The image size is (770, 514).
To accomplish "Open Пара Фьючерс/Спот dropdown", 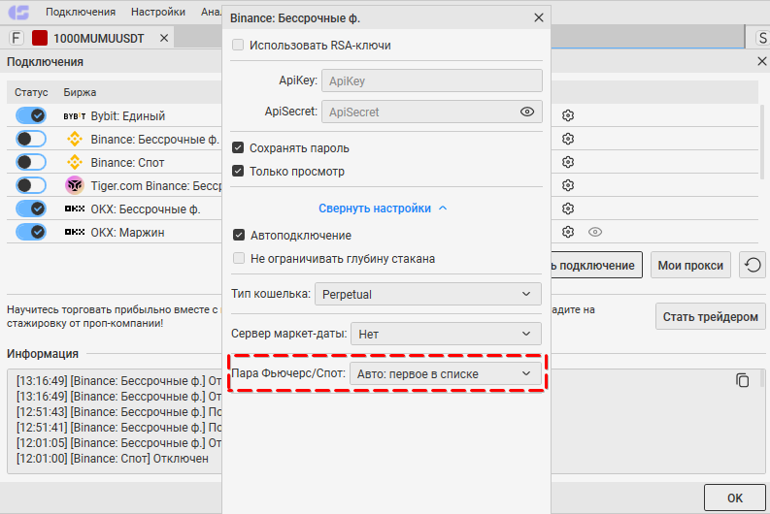I will (446, 373).
